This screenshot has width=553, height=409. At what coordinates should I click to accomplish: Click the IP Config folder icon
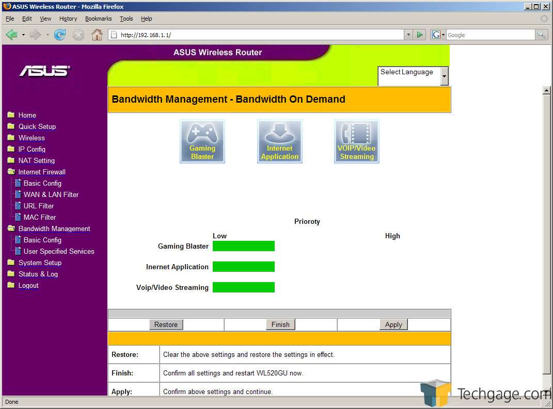[x=11, y=149]
